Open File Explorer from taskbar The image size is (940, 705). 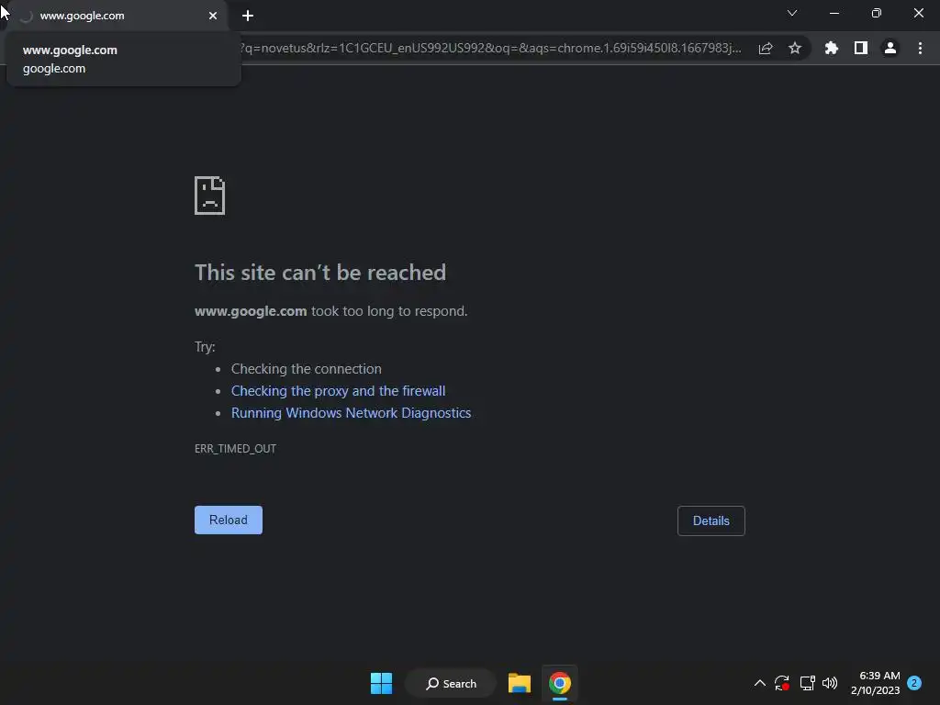point(520,683)
